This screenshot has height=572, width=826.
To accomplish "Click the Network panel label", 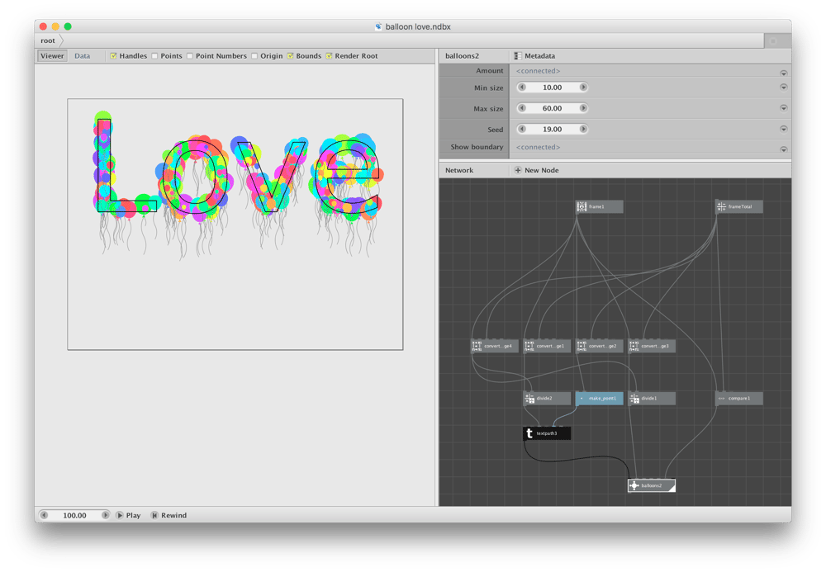I will (458, 170).
